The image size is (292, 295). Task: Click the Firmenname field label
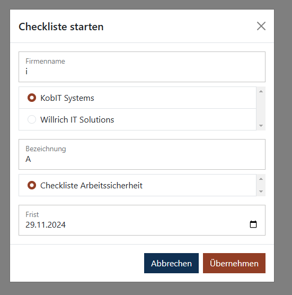pos(45,61)
